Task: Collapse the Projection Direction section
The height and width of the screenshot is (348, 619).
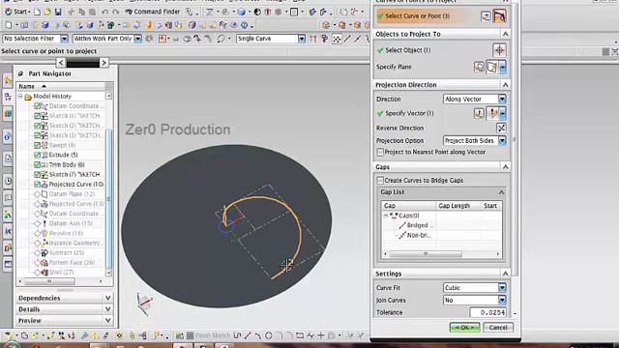Action: tap(505, 84)
